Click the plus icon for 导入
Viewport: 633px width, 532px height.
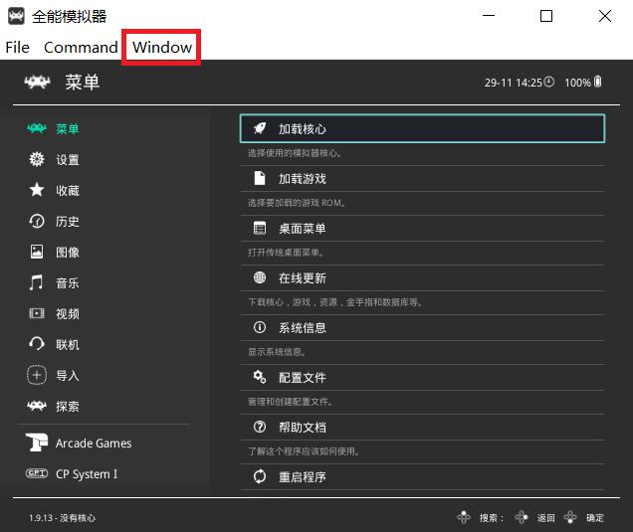(37, 375)
